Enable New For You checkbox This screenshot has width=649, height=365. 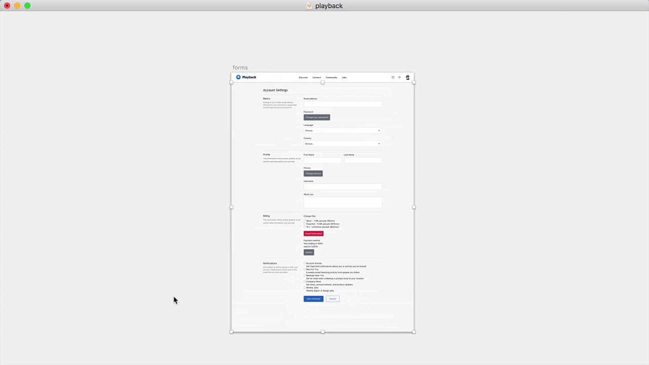click(305, 270)
